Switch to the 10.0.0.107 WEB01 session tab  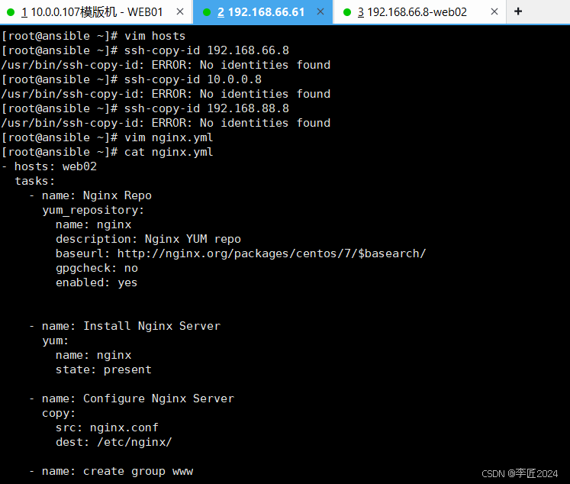pyautogui.click(x=96, y=12)
